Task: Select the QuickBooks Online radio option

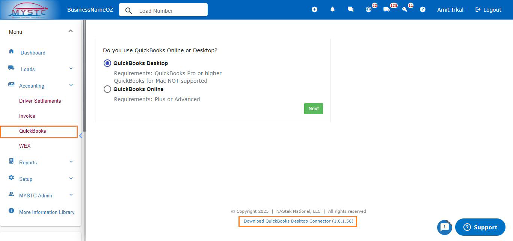Action: (107, 89)
